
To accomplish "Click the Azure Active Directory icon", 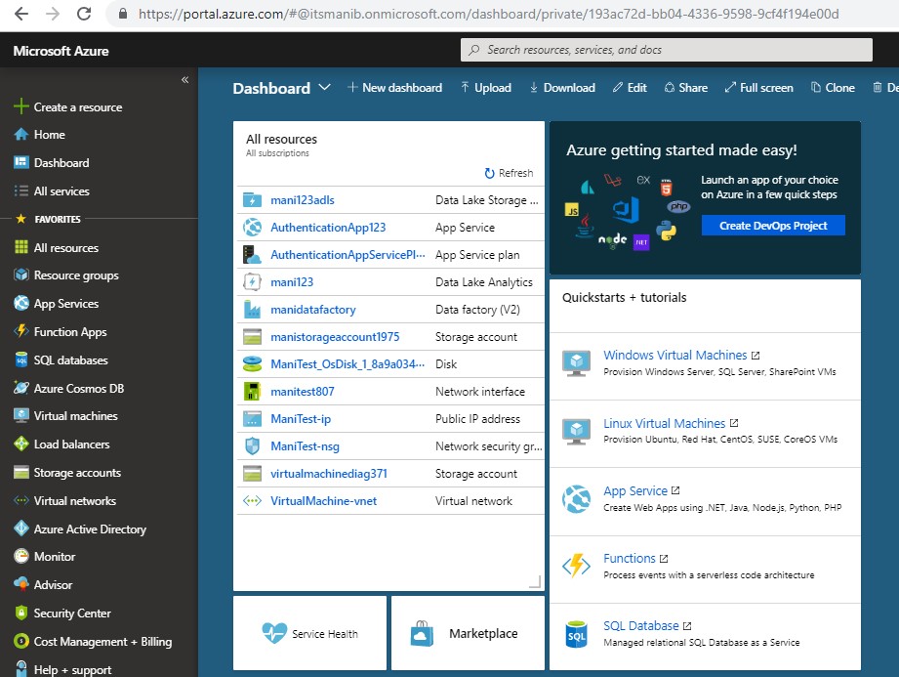I will (x=21, y=529).
